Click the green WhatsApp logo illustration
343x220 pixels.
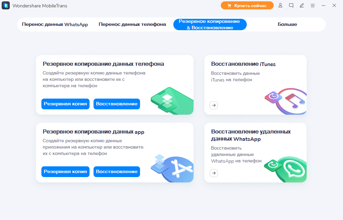pyautogui.click(x=286, y=169)
